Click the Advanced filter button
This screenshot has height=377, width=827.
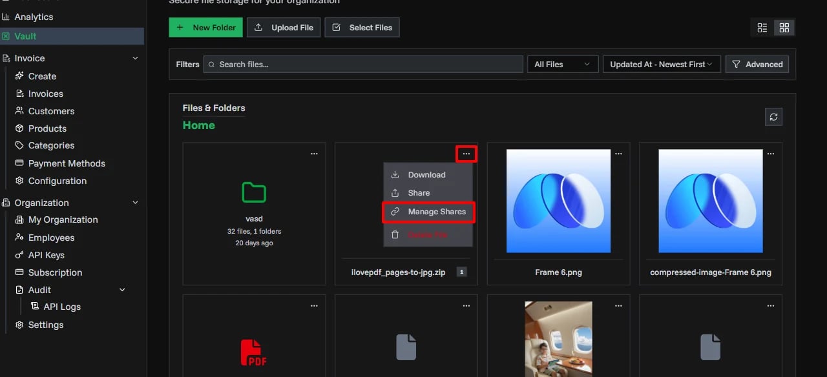pyautogui.click(x=757, y=64)
